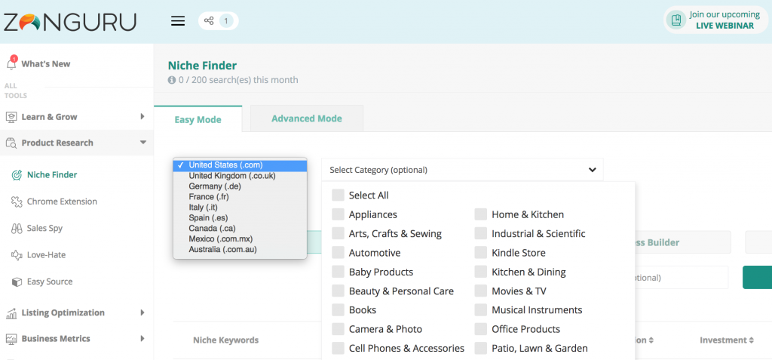Check the Books category
772x360 pixels.
(338, 310)
